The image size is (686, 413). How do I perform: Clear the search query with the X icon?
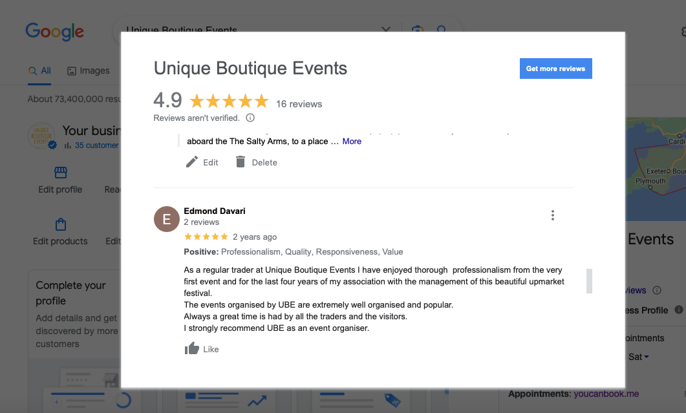pos(386,29)
